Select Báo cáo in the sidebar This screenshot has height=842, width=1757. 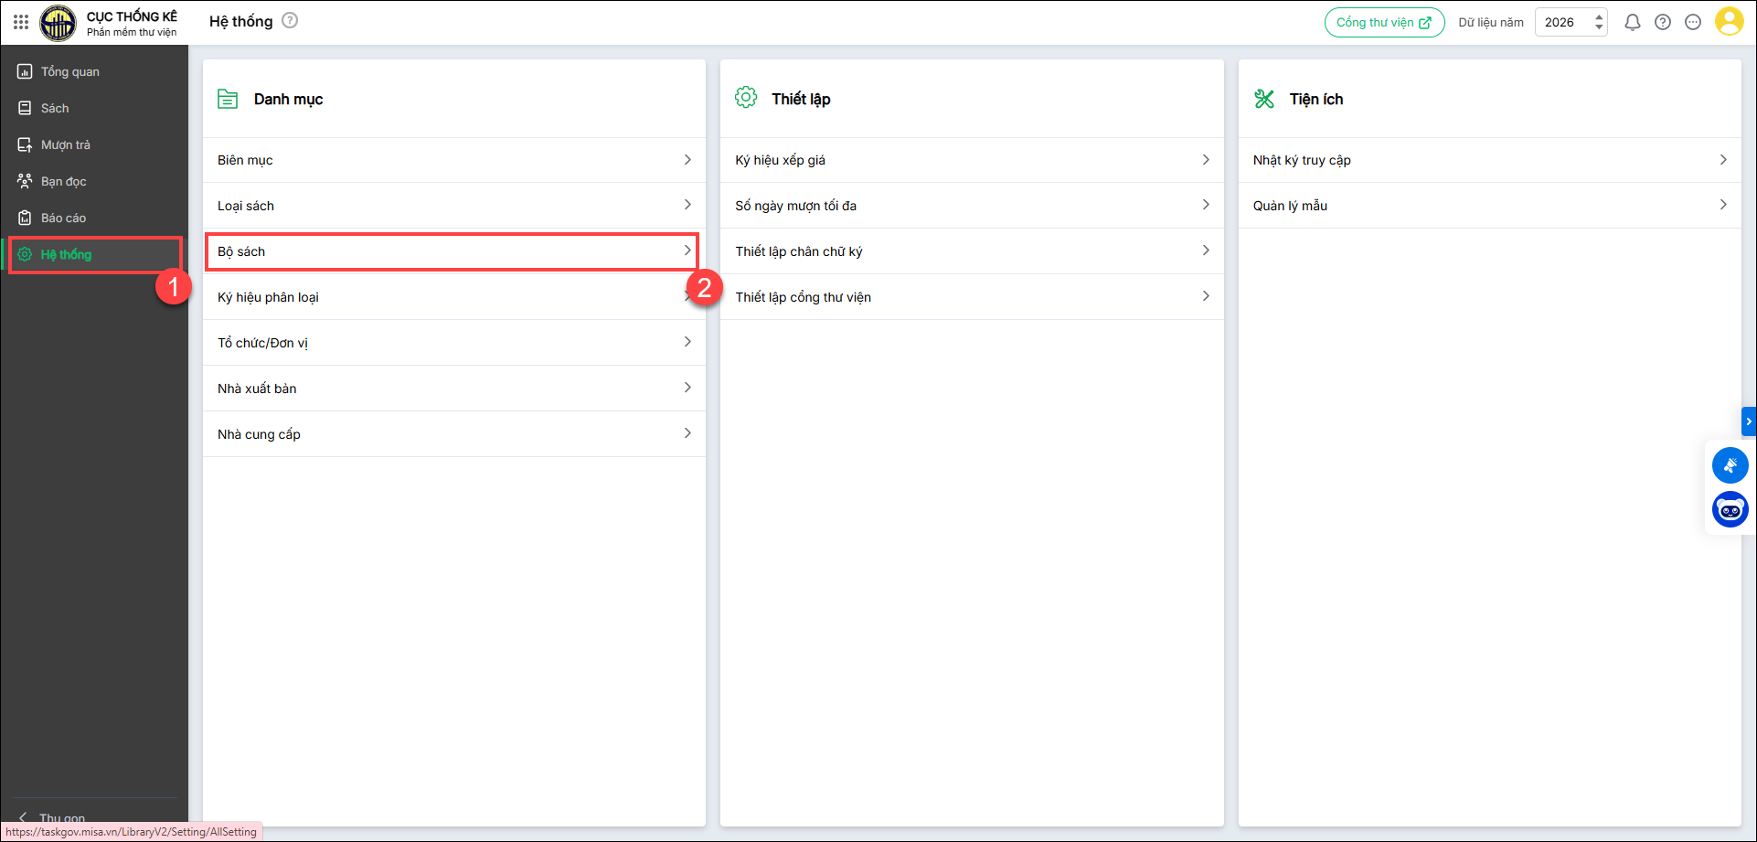click(x=63, y=218)
